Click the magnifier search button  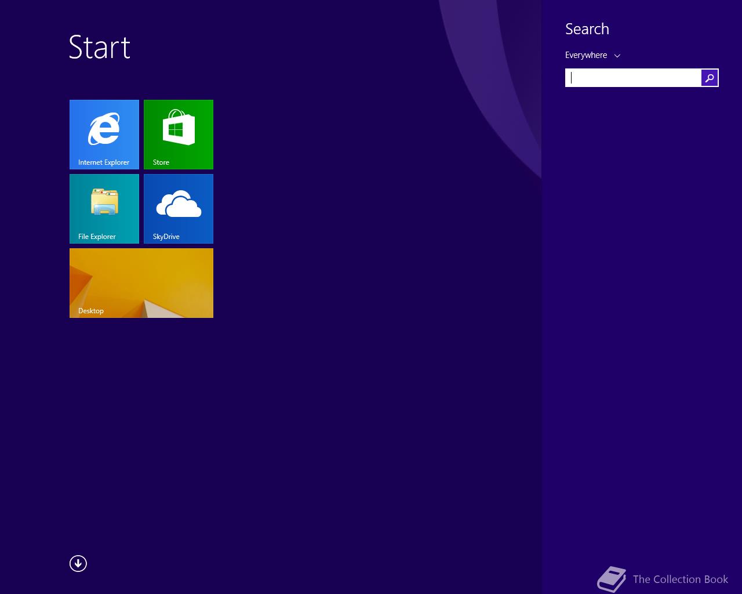pyautogui.click(x=710, y=78)
